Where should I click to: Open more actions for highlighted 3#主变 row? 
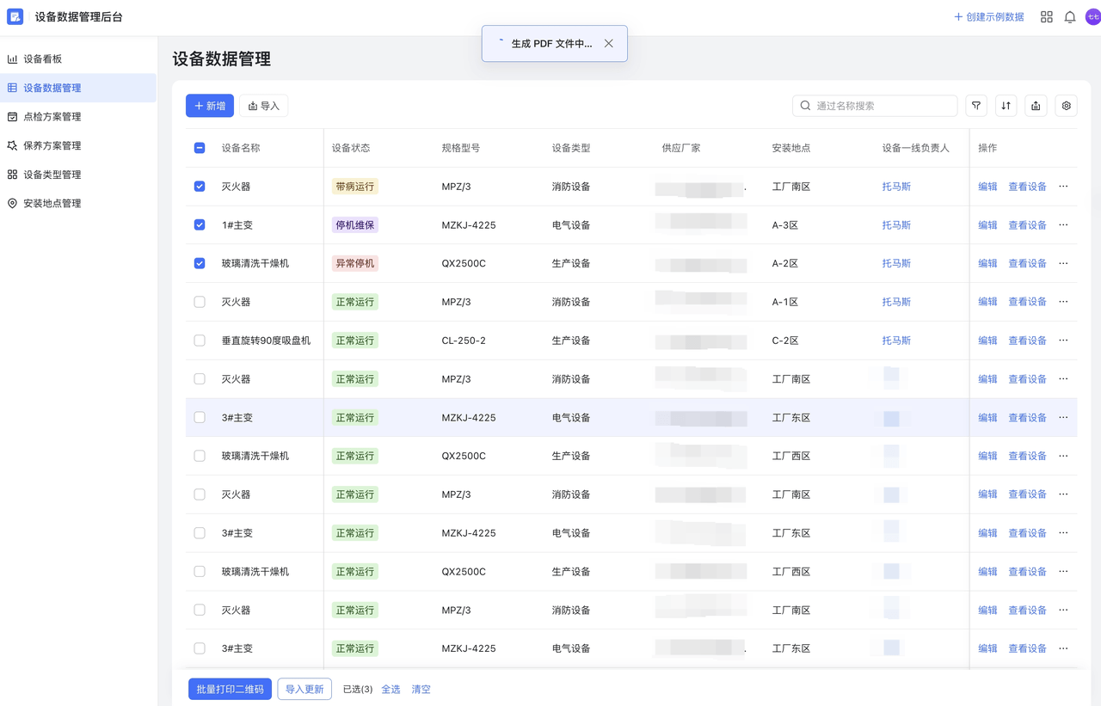tap(1063, 417)
